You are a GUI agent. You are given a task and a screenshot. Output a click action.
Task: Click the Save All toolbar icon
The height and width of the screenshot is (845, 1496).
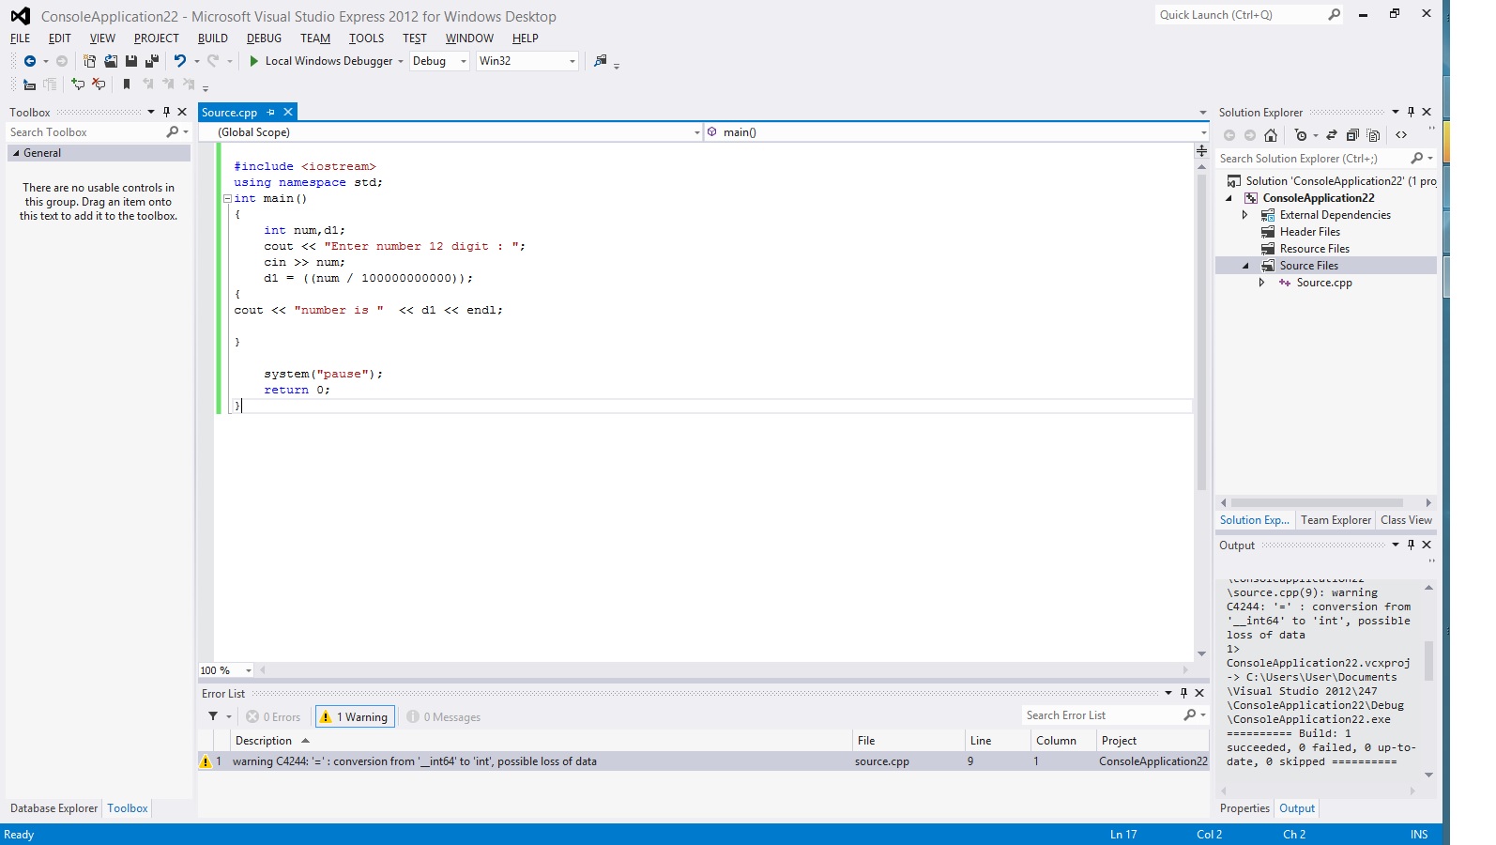tap(151, 61)
